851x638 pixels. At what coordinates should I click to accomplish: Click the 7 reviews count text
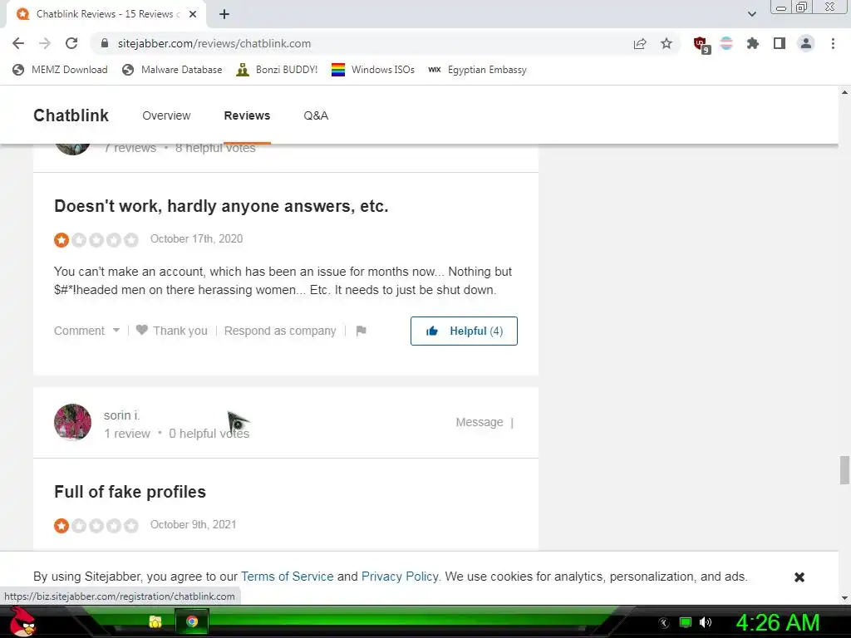coord(130,148)
